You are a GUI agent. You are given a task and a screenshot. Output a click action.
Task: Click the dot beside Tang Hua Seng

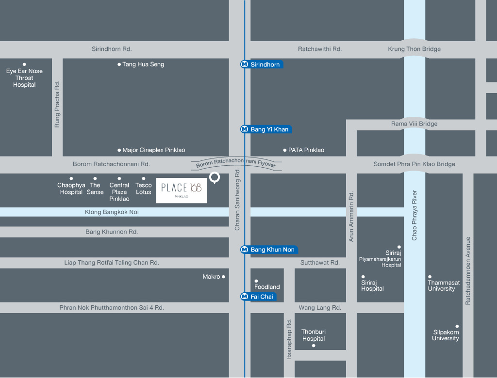[x=119, y=64]
